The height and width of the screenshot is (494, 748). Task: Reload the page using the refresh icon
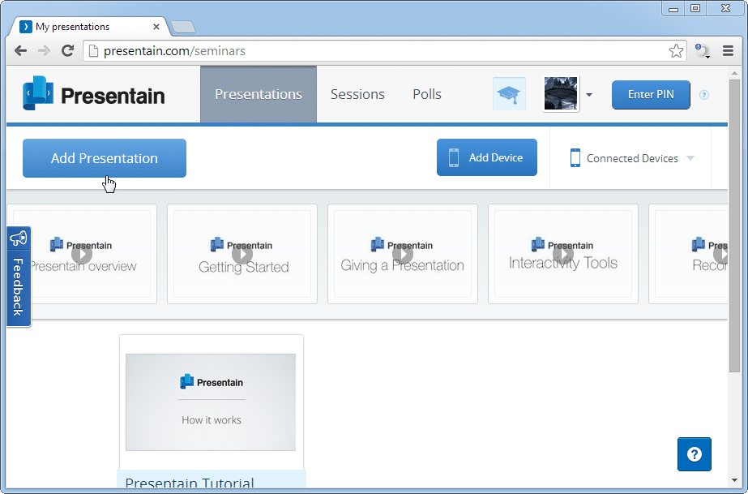click(68, 51)
